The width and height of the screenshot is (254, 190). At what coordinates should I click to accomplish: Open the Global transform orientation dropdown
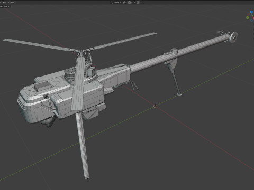tap(117, 2)
